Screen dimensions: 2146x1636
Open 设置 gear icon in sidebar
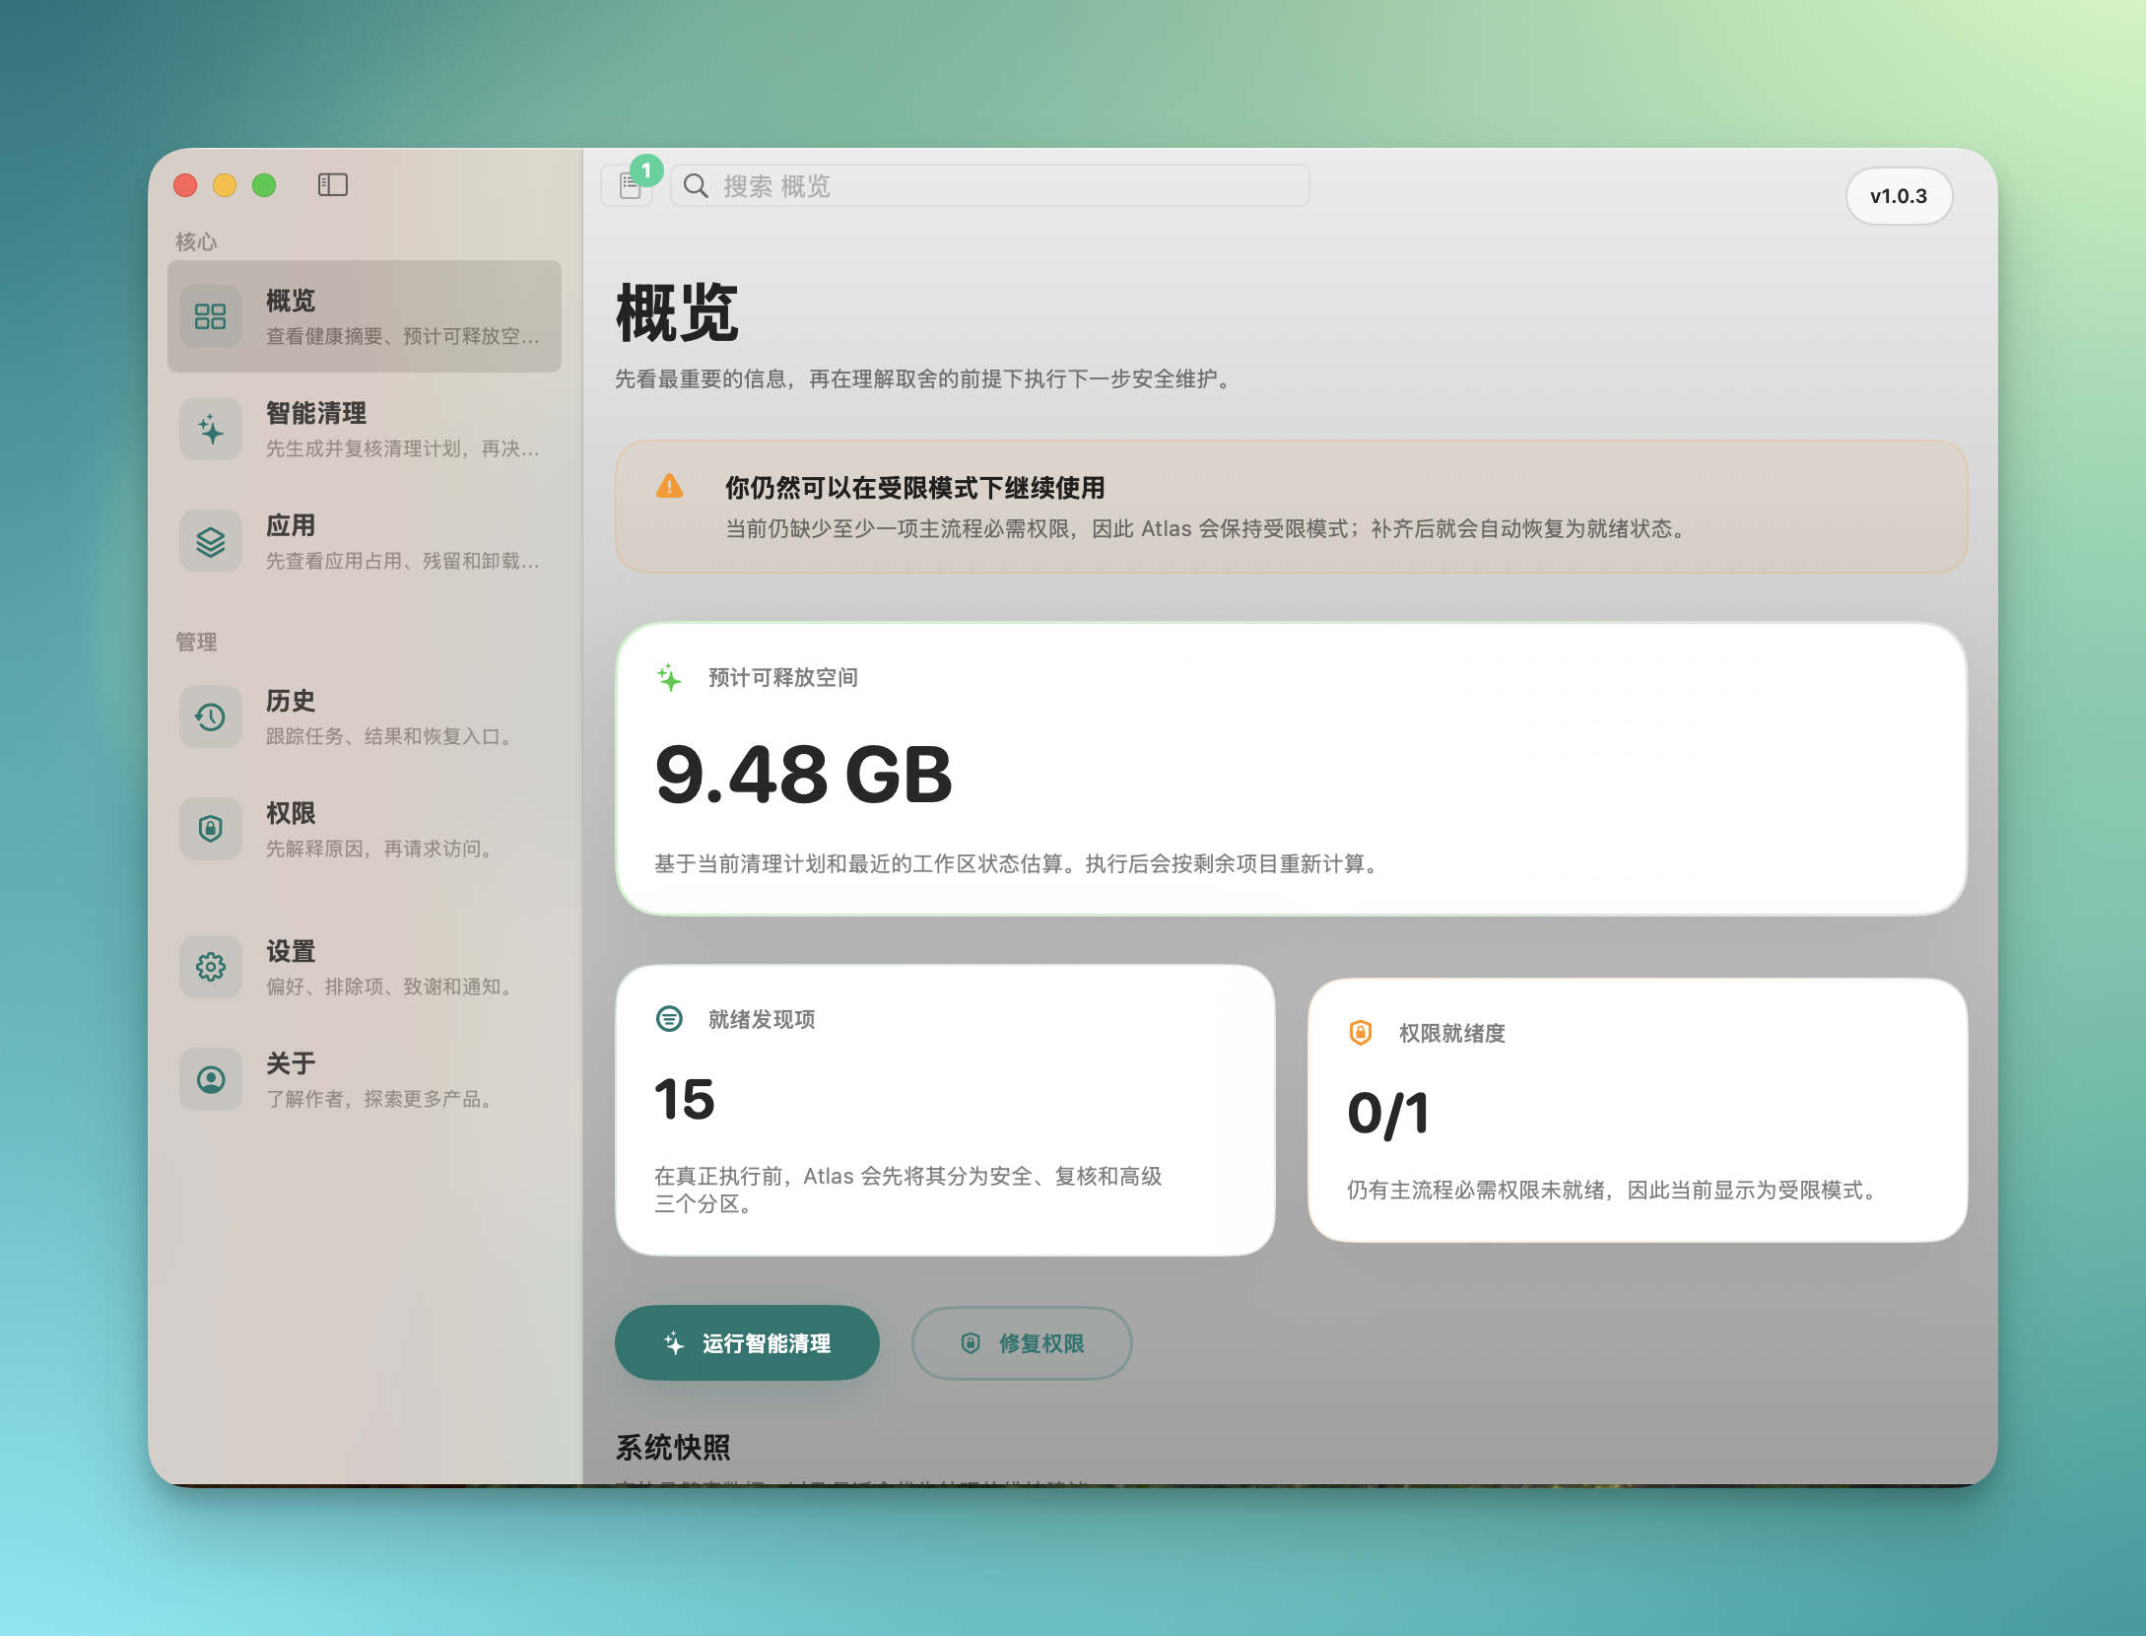(x=211, y=967)
